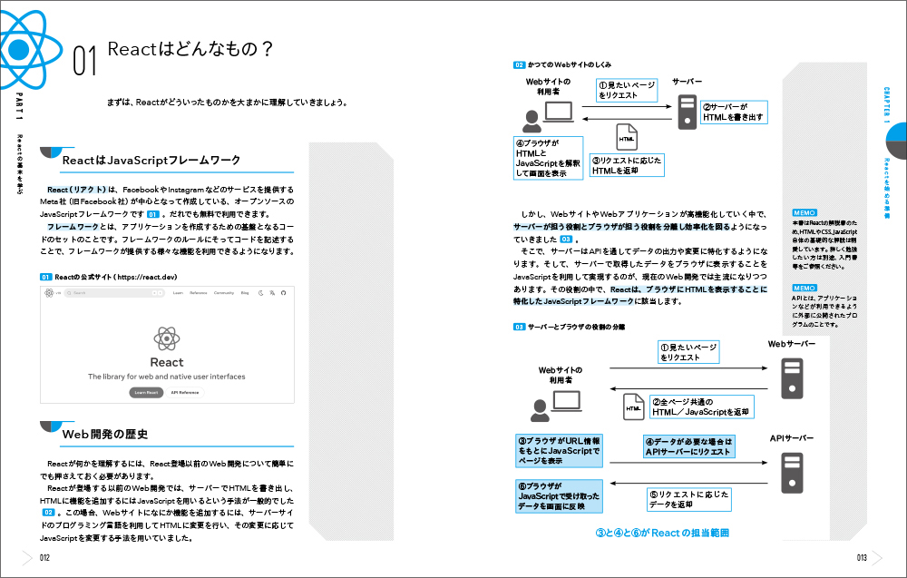Toggle the language translation icon in the navbar

click(x=271, y=292)
